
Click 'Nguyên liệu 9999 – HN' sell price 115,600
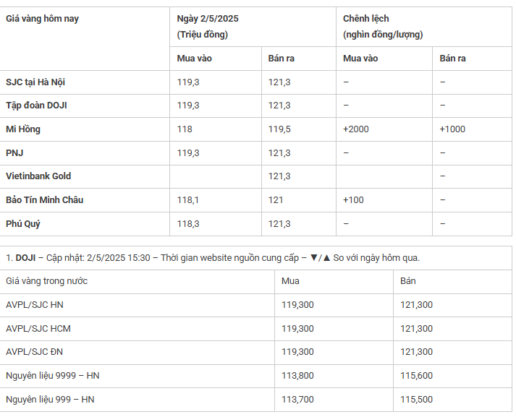416,375
